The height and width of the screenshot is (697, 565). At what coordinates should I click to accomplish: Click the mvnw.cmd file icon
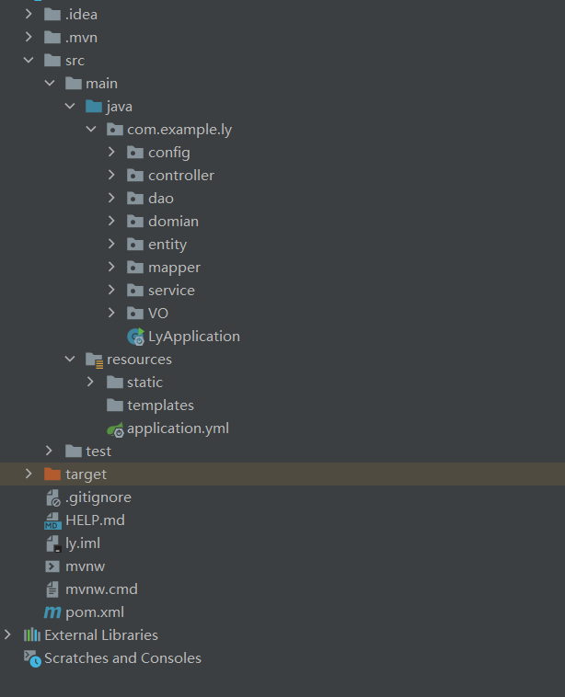[52, 589]
